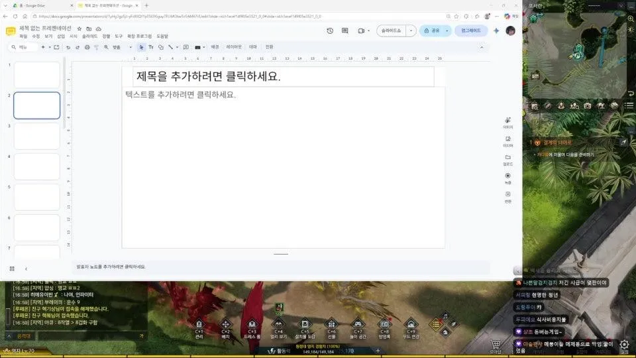Expand the line tool dropdown arrow
This screenshot has width=636, height=358.
pyautogui.click(x=178, y=48)
